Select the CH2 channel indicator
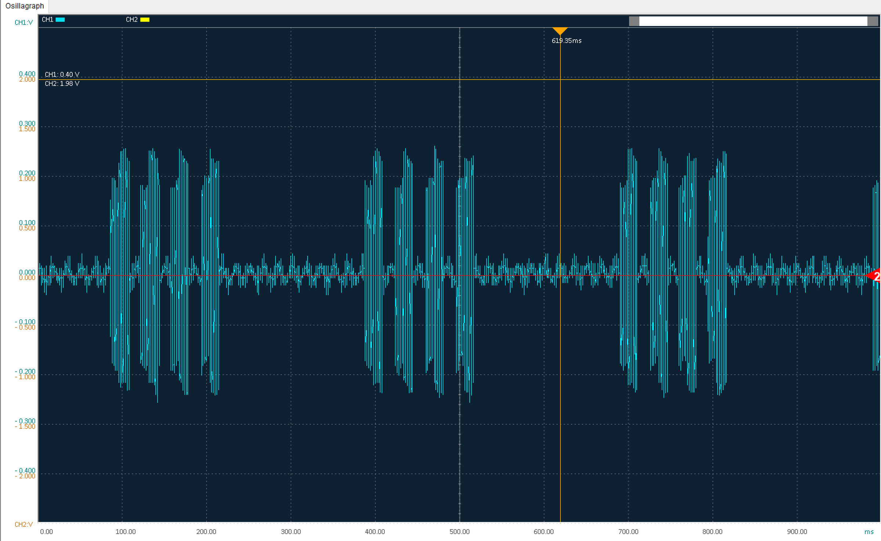Viewport: 881px width, 541px height. tap(131, 20)
